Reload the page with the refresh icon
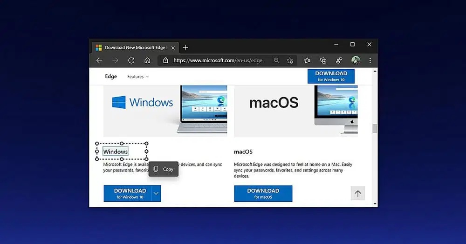 click(131, 60)
